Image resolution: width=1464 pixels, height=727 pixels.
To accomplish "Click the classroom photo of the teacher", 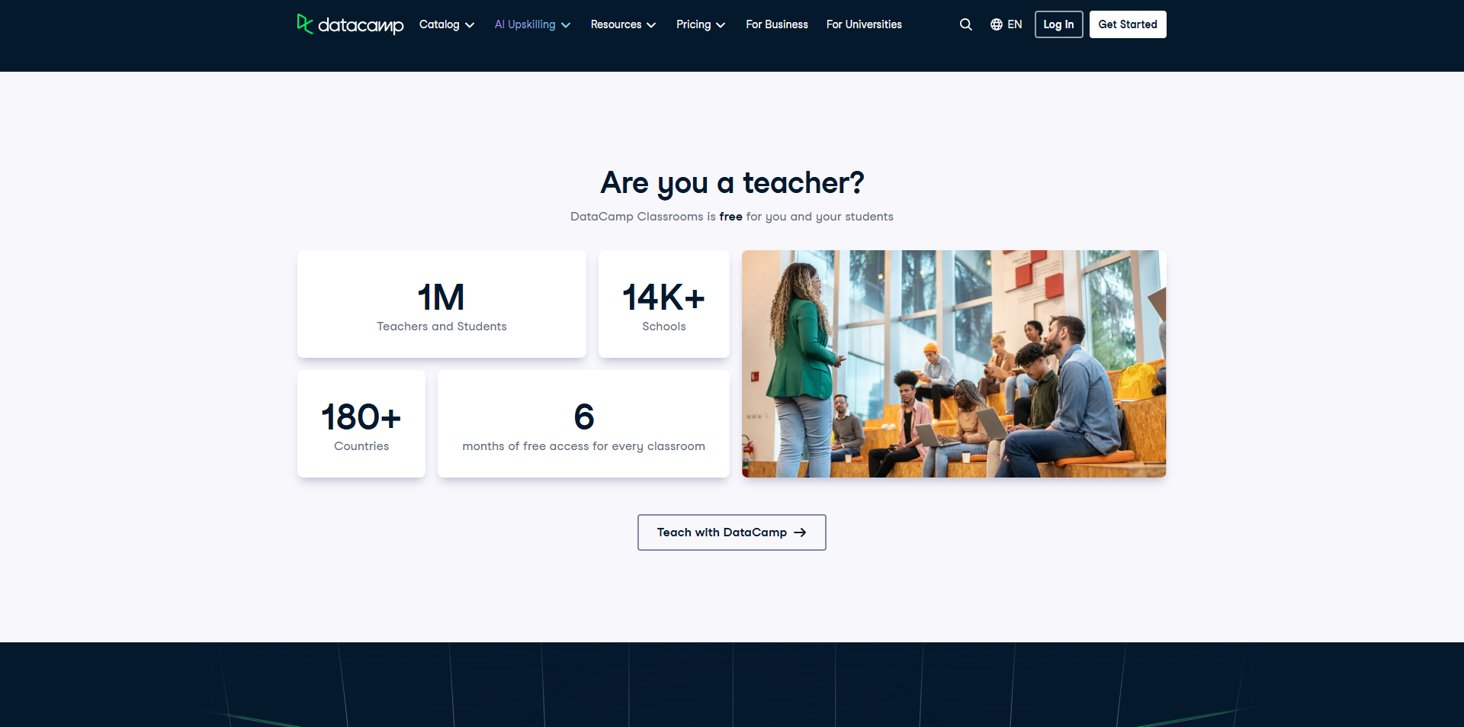I will [x=953, y=364].
